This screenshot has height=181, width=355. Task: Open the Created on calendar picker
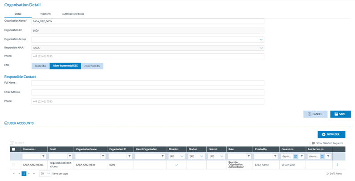[295, 157]
